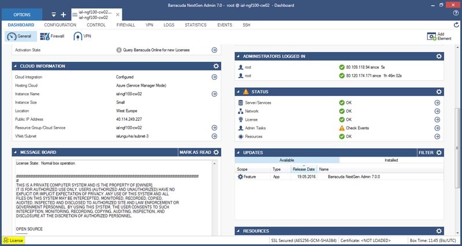Add a new connection tab with plus
The width and height of the screenshot is (462, 246).
click(64, 14)
